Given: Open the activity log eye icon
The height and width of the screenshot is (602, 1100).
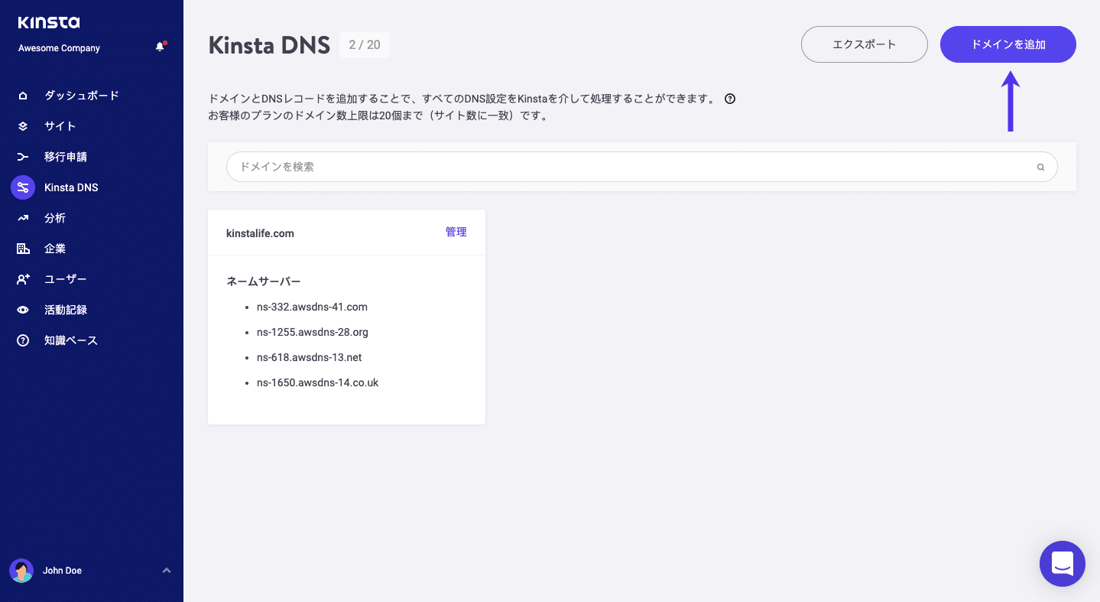Looking at the screenshot, I should [22, 309].
